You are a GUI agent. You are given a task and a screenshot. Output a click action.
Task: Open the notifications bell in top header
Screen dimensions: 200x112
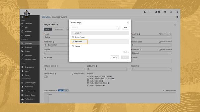(156, 12)
